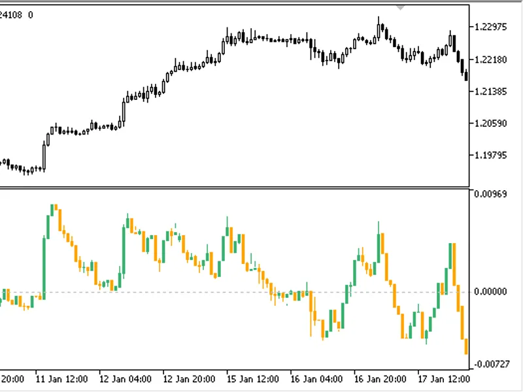Click the 1.22975 price axis label
This screenshot has width=523, height=392.
[x=490, y=27]
